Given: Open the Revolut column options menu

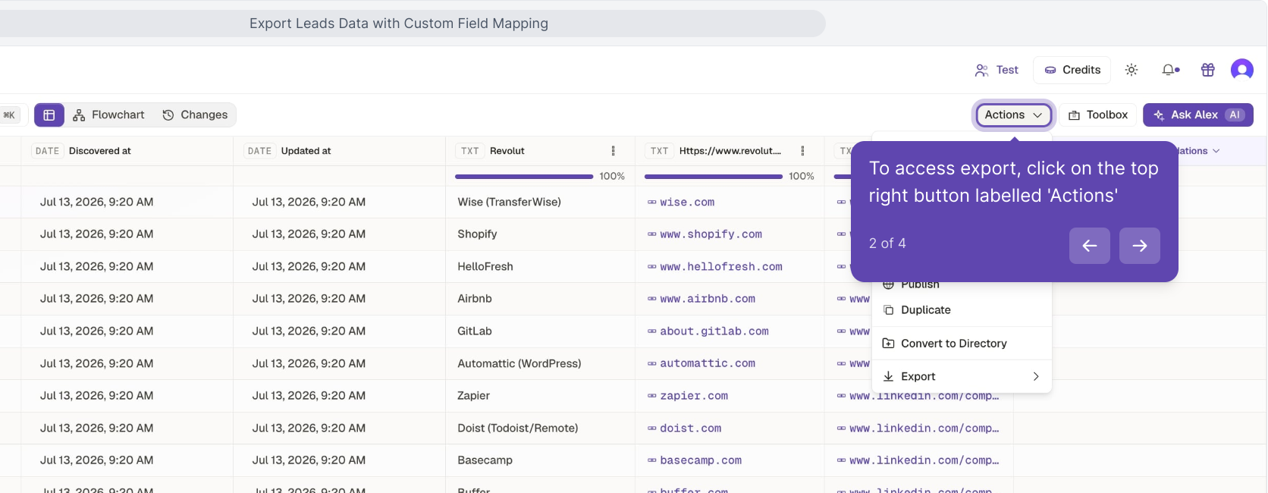Looking at the screenshot, I should [x=614, y=151].
